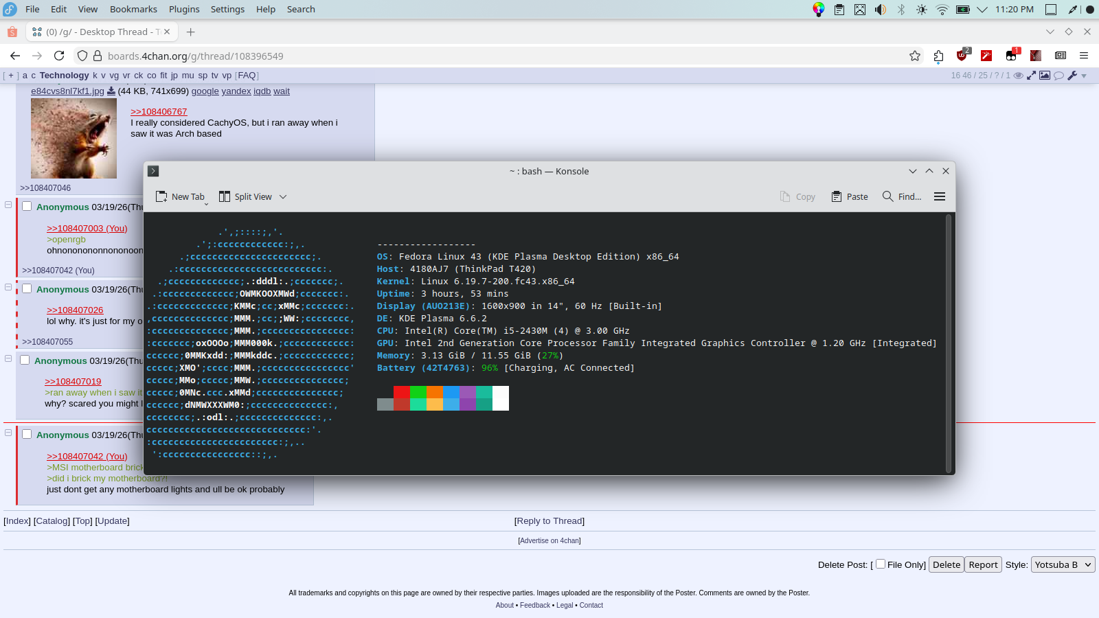The width and height of the screenshot is (1099, 618).
Task: View site security info via padlock
Action: [98, 56]
